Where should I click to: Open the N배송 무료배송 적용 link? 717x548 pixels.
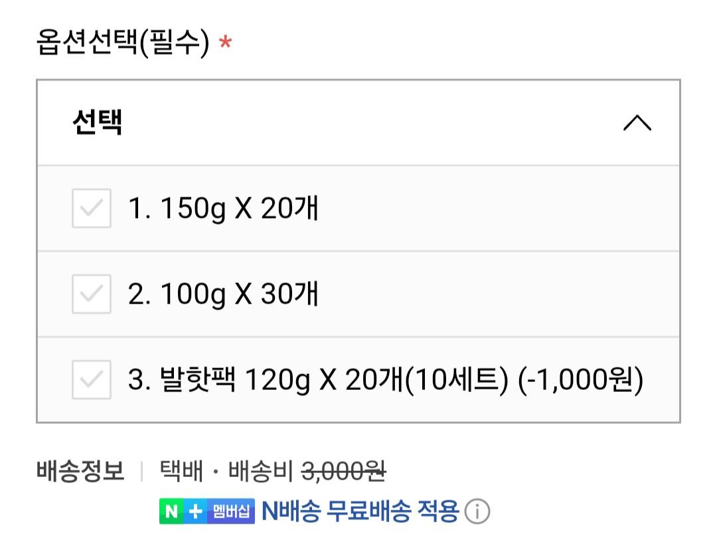click(360, 511)
